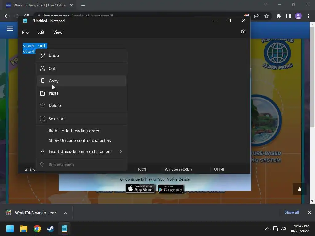Close the downloads bar

point(309,212)
